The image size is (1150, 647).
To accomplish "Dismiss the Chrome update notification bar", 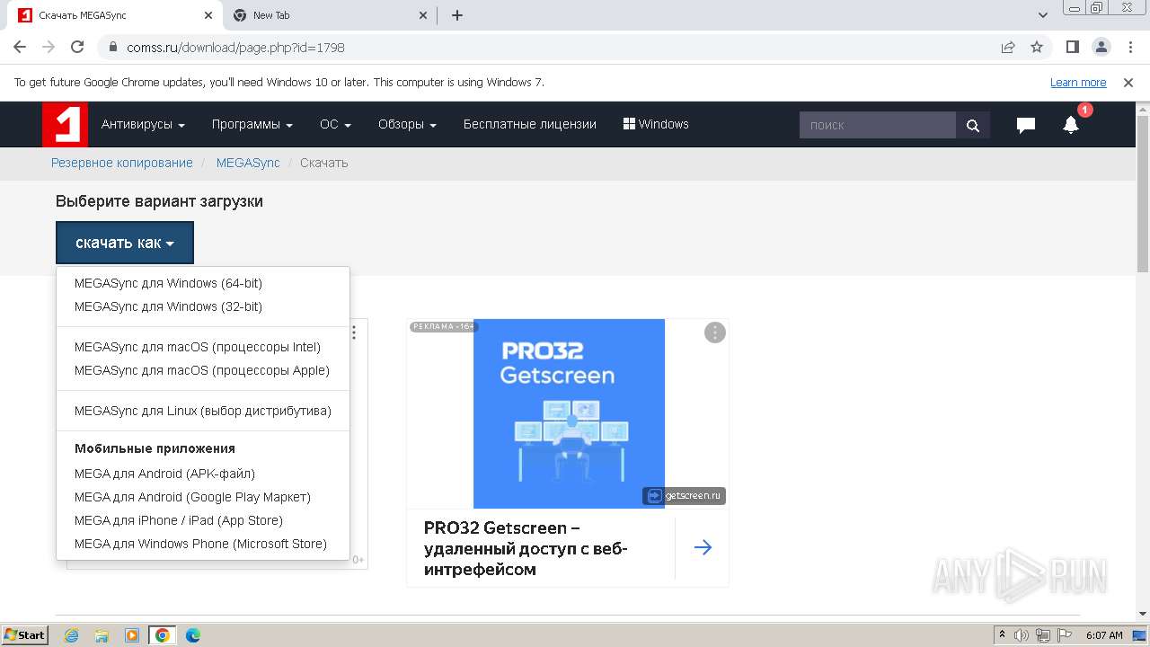I will click(1128, 83).
